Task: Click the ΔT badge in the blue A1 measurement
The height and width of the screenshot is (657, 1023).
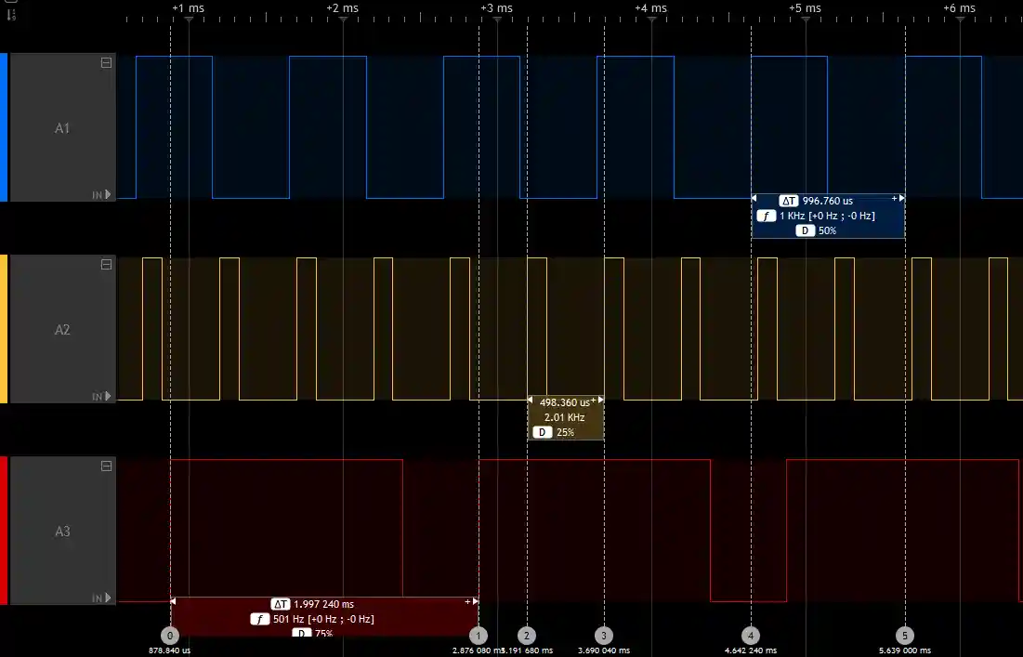Action: pyautogui.click(x=789, y=201)
